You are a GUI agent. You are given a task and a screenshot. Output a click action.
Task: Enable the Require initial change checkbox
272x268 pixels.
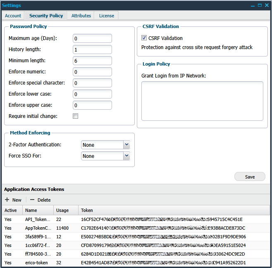pyautogui.click(x=76, y=116)
